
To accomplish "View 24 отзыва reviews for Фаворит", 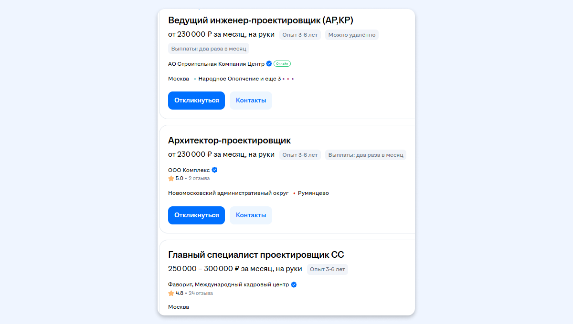I will (201, 294).
